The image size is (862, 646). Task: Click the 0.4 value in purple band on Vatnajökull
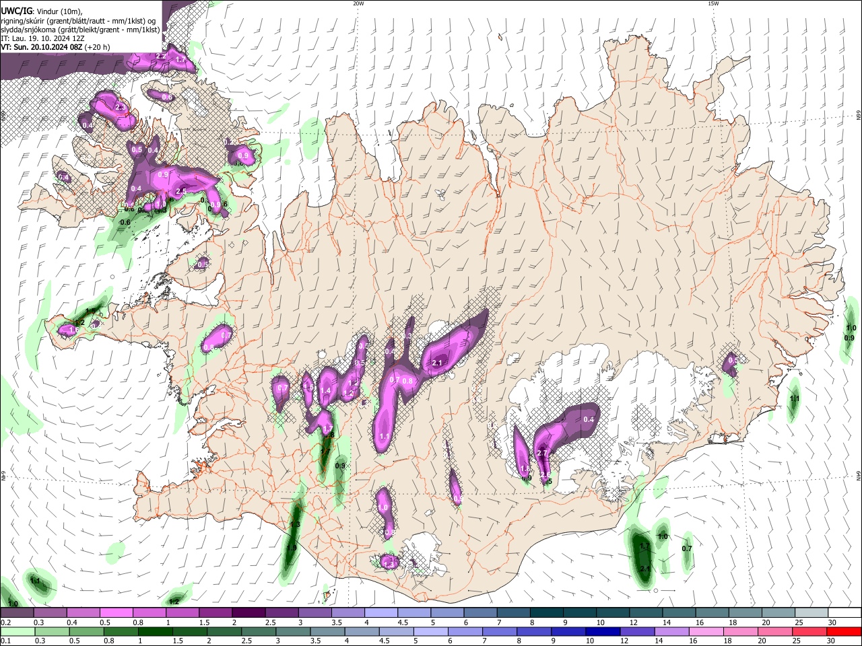(589, 420)
